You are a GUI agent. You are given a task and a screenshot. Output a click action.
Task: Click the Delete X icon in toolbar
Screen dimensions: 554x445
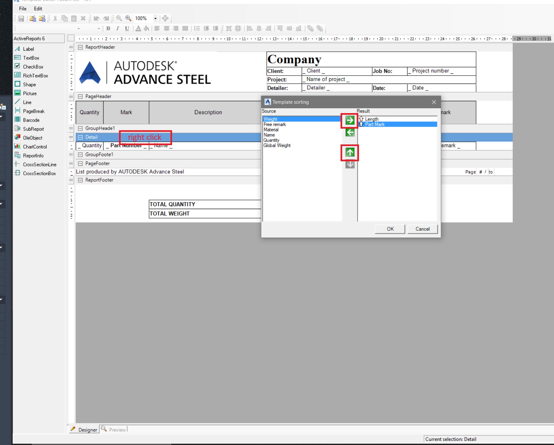pos(83,18)
